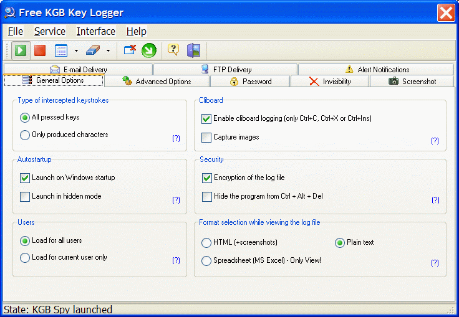
Task: Open help via the question mark toolbar icon
Action: [173, 50]
